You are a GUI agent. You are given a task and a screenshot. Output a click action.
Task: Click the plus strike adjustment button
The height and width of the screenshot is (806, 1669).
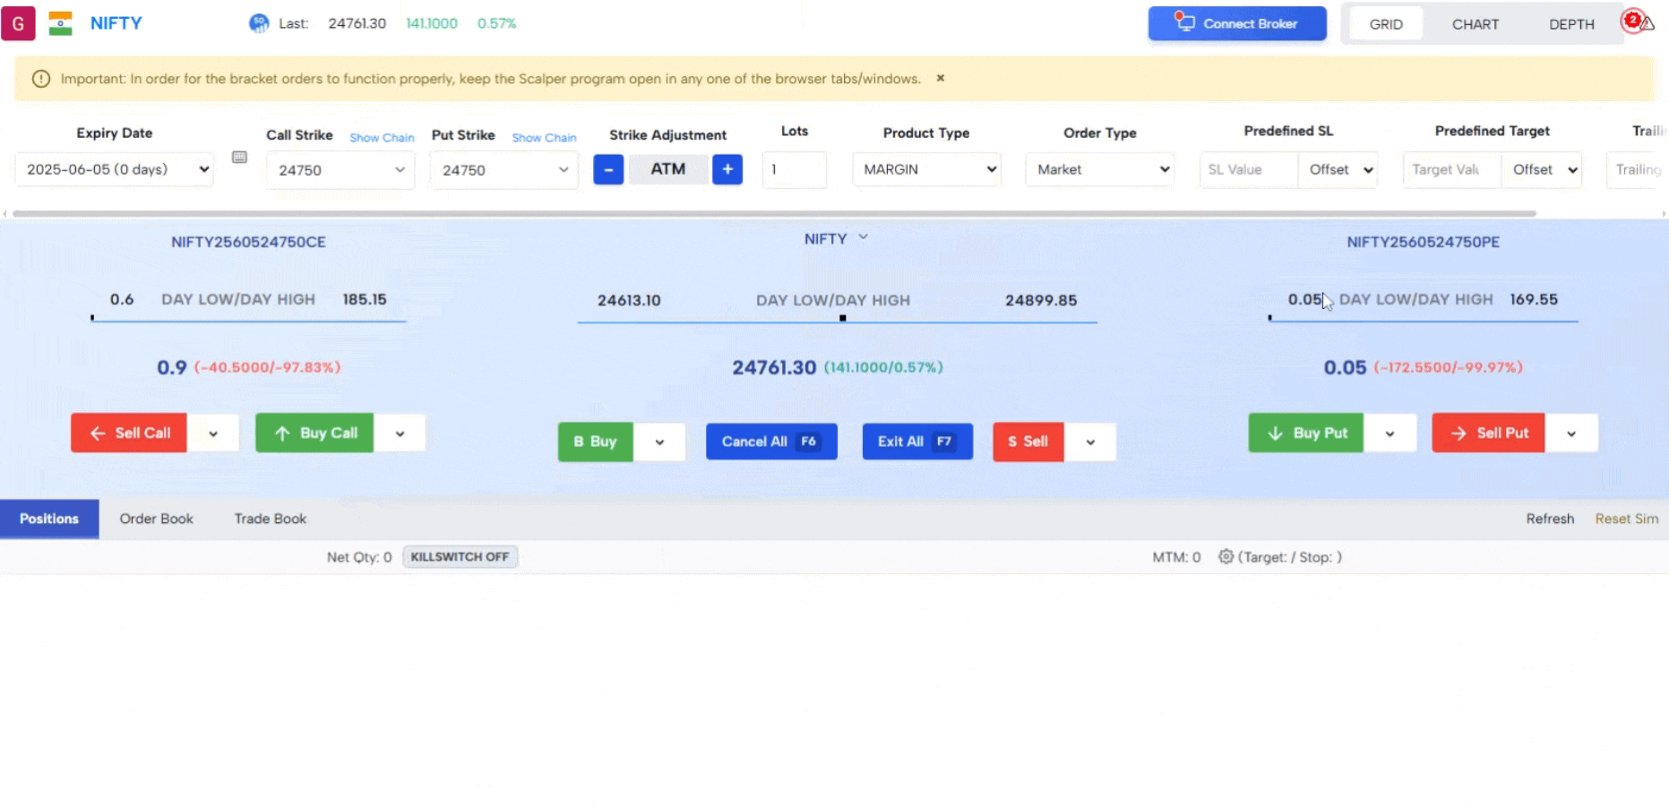727,169
